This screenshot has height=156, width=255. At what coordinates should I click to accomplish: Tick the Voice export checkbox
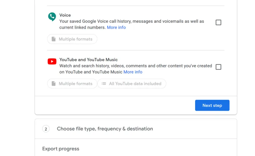pos(219,22)
